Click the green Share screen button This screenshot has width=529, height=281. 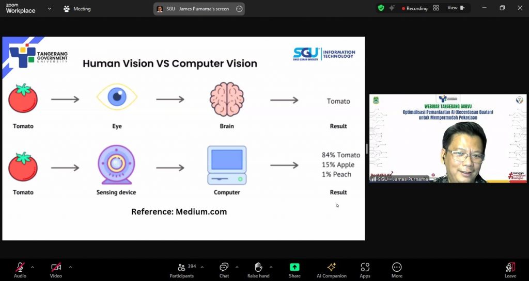[294, 270]
